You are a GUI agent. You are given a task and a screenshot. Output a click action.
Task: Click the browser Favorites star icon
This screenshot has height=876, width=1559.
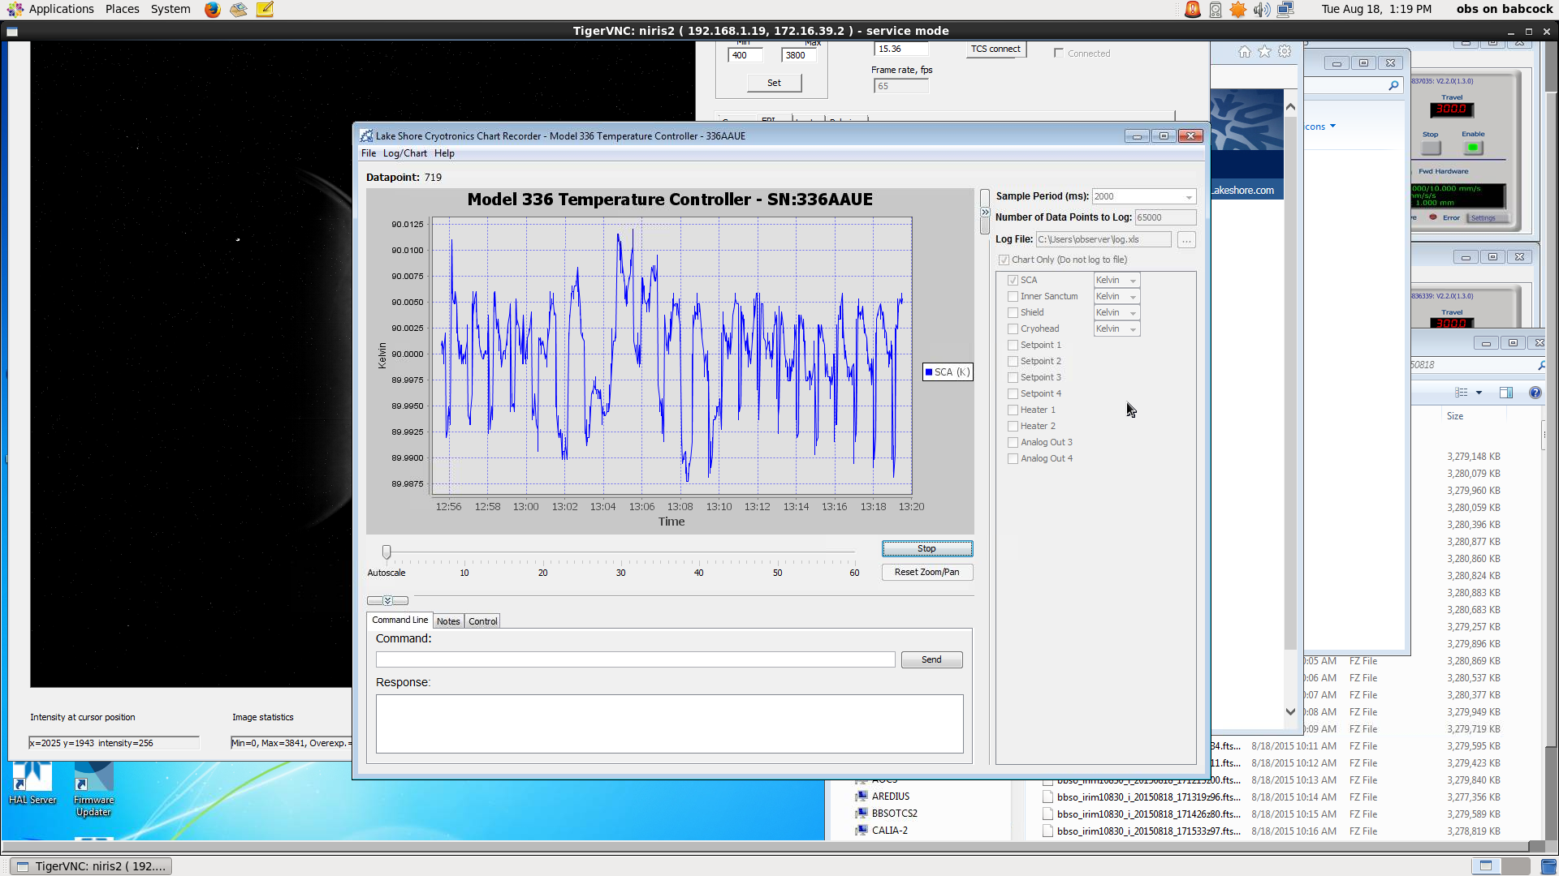[x=1264, y=52]
